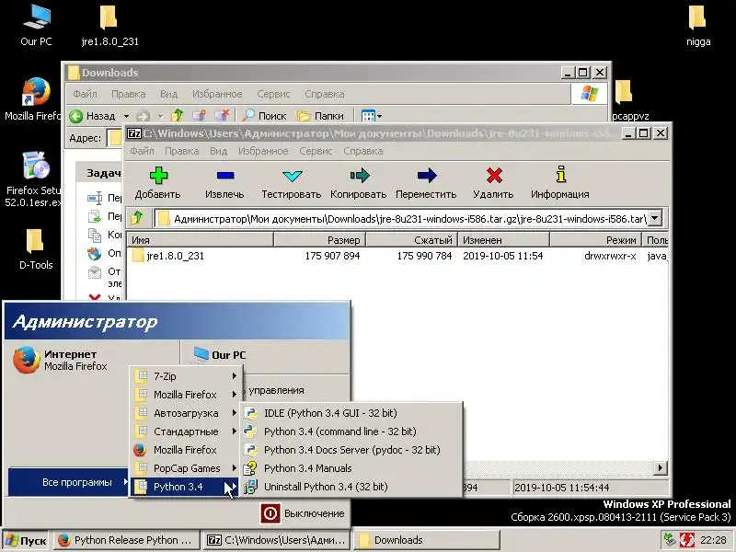Open the 7-Zip Правка menu
Screen dimensions: 736x552
[x=181, y=151]
